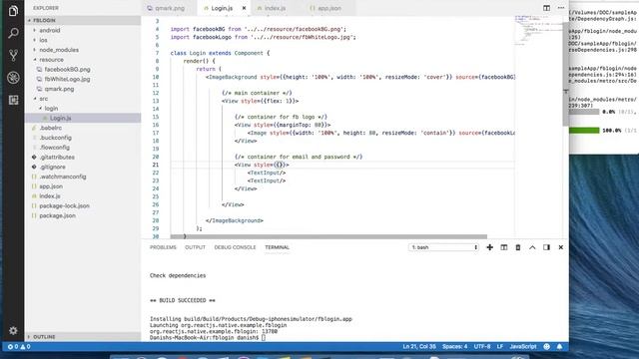Split the terminal pane
This screenshot has width=639, height=359.
pyautogui.click(x=504, y=247)
